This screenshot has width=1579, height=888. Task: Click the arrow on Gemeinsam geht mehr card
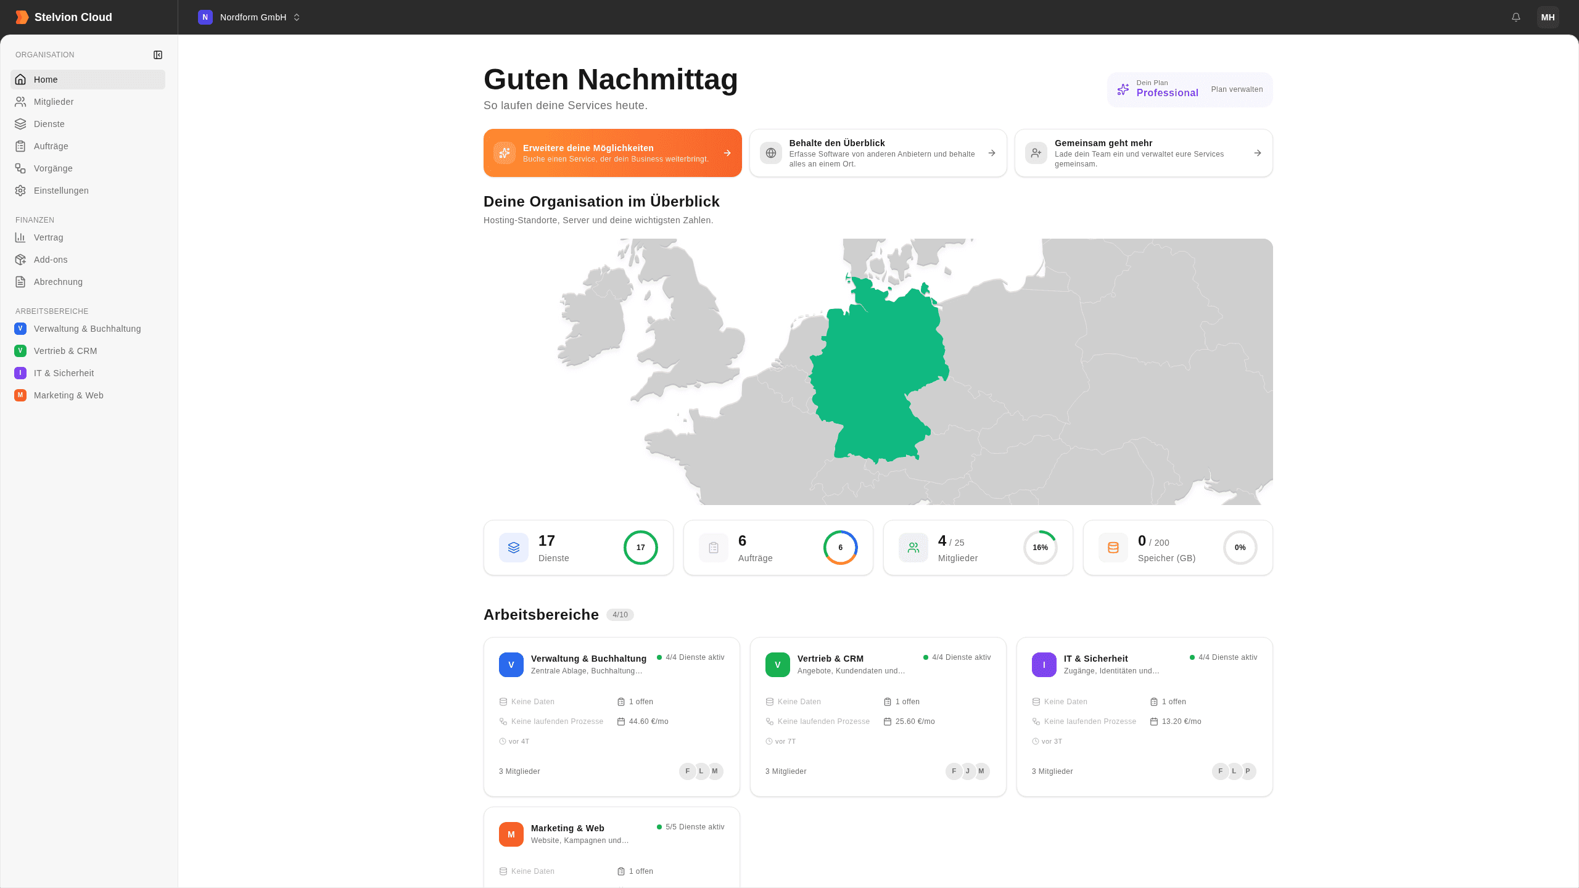pos(1258,153)
